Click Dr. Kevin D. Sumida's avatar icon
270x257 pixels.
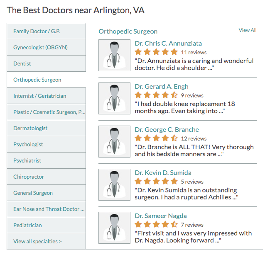point(114,185)
